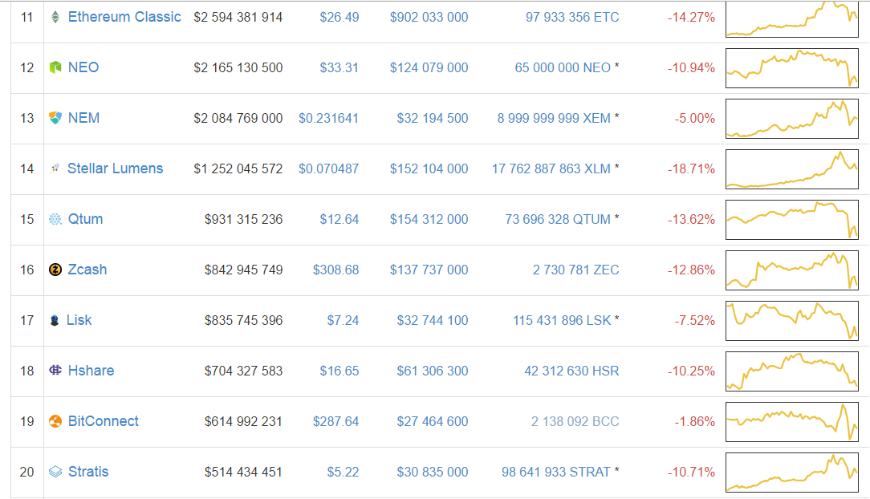The width and height of the screenshot is (870, 499).
Task: Open the NEM 7-day price graph
Action: [792, 119]
